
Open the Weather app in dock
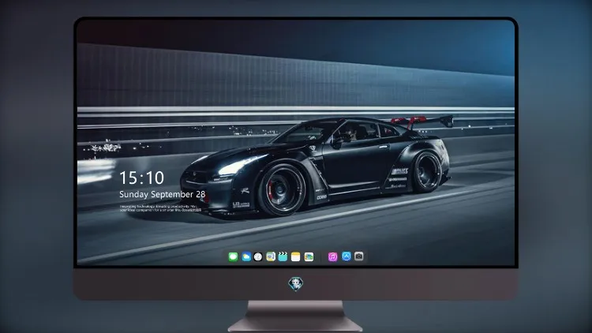click(246, 257)
